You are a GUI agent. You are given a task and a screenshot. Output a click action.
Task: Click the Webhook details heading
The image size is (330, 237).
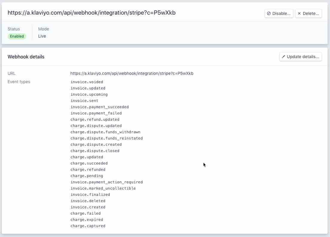(26, 57)
